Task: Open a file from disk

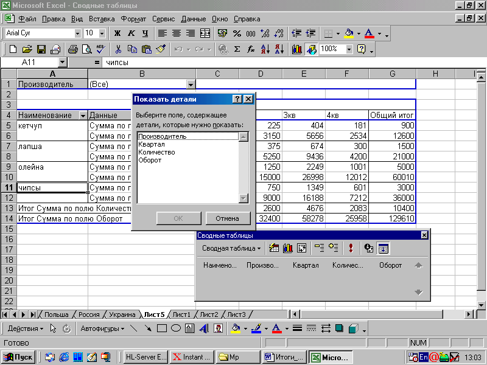Action: click(x=27, y=49)
